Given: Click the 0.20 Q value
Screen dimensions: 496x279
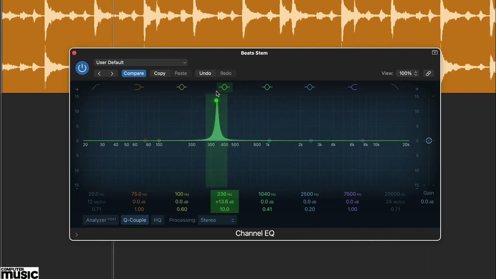Looking at the screenshot, I should 310,209.
